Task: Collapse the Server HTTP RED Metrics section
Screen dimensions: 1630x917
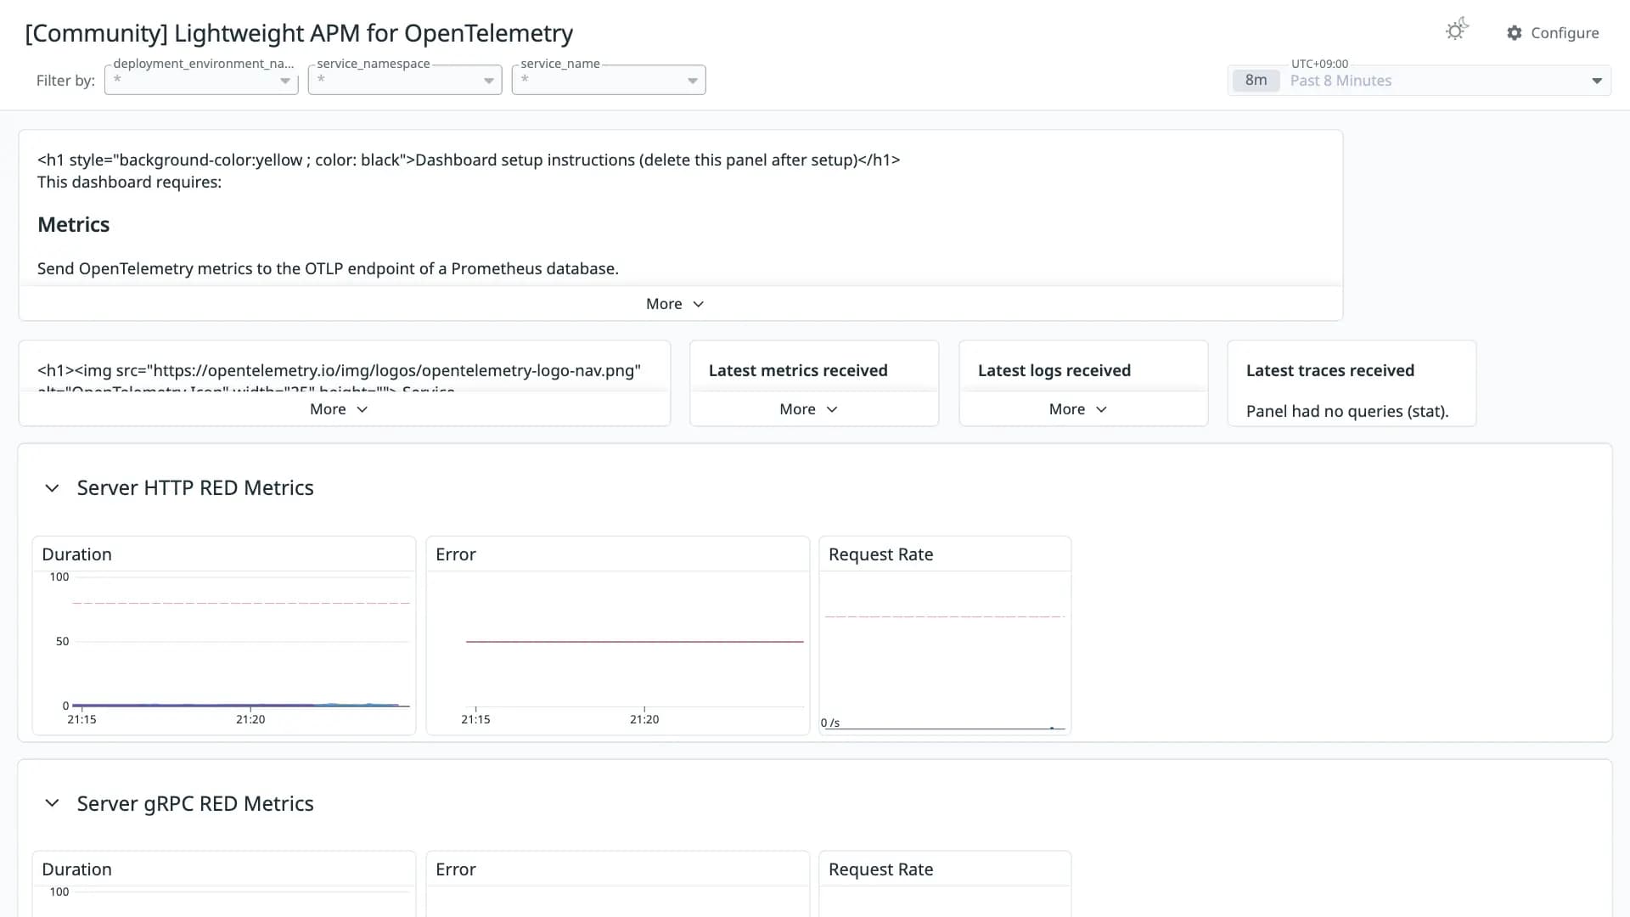Action: tap(52, 488)
